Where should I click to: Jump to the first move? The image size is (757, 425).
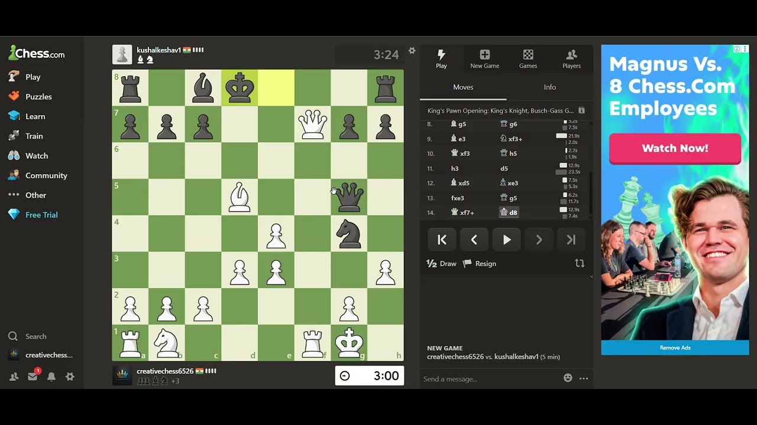[442, 240]
